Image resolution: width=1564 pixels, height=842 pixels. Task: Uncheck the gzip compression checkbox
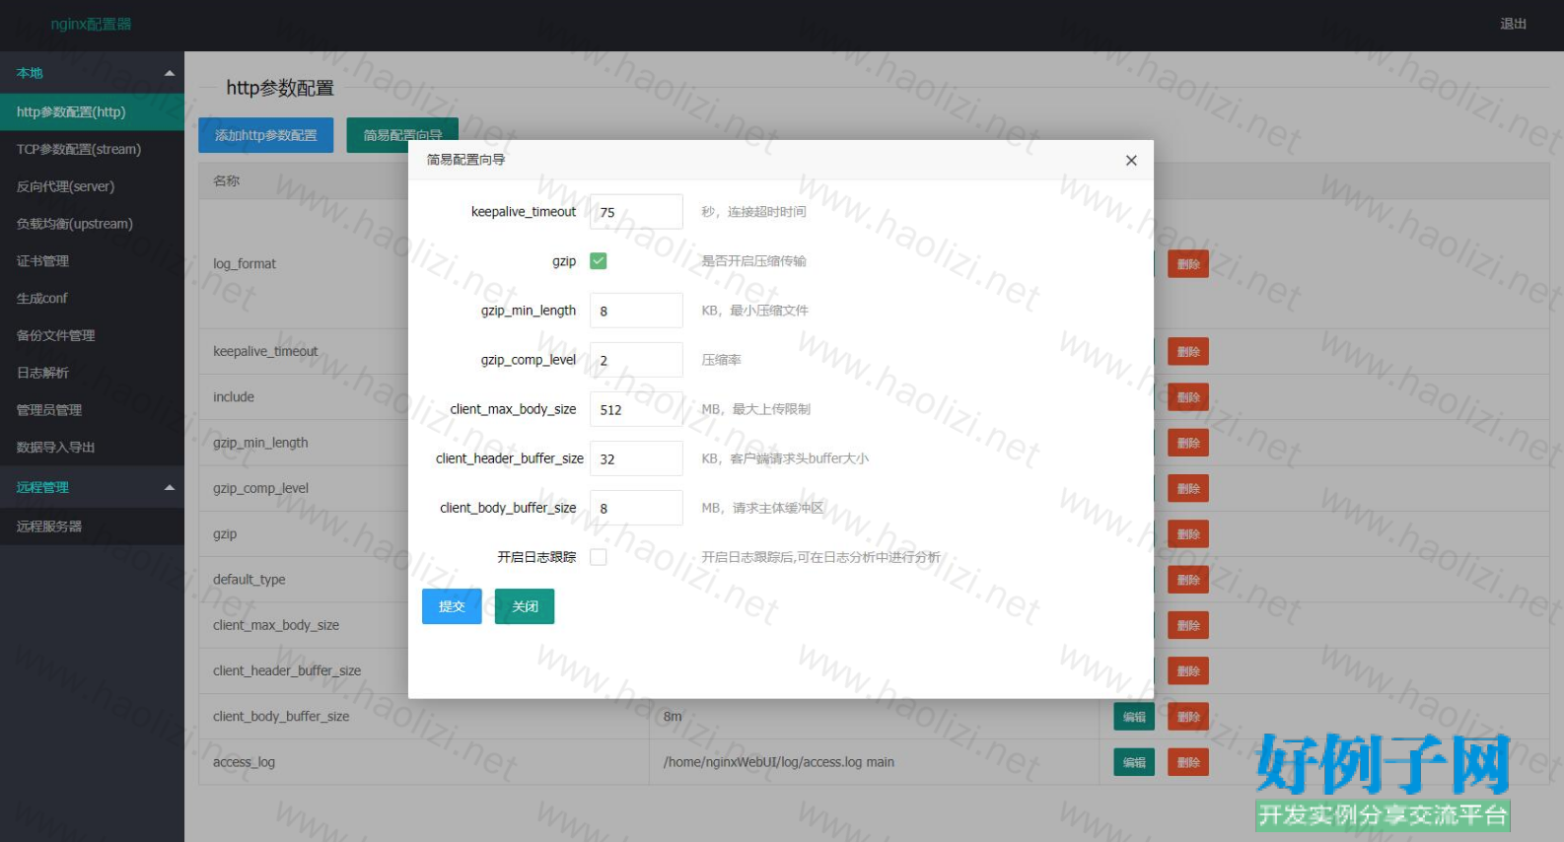[599, 261]
